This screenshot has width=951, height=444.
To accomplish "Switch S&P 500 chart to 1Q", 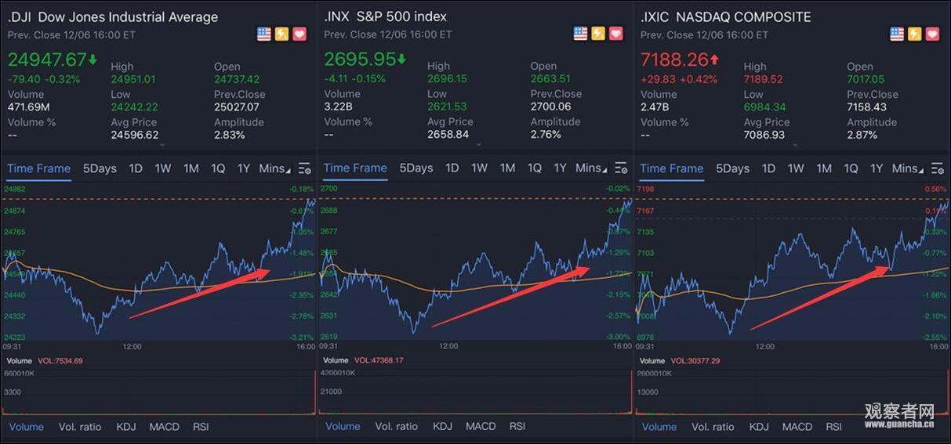I will click(535, 168).
